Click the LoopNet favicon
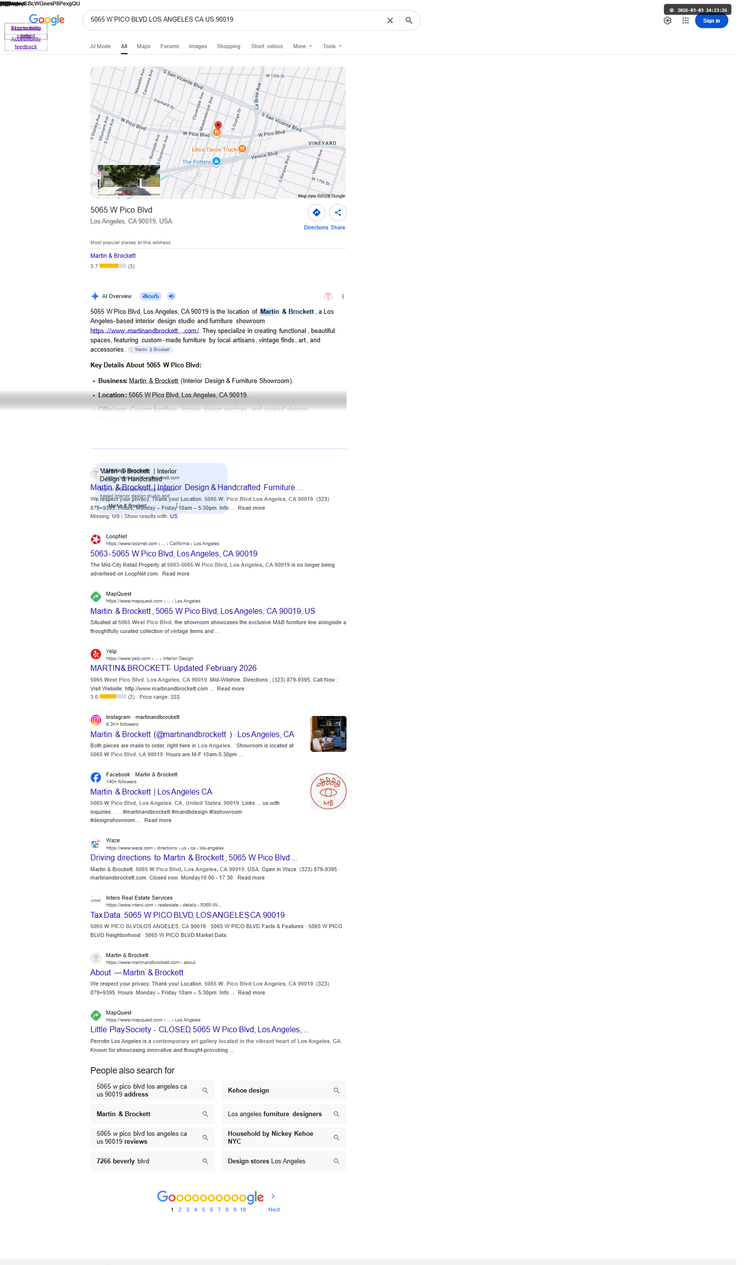Viewport: 745px width, 1265px height. (96, 545)
